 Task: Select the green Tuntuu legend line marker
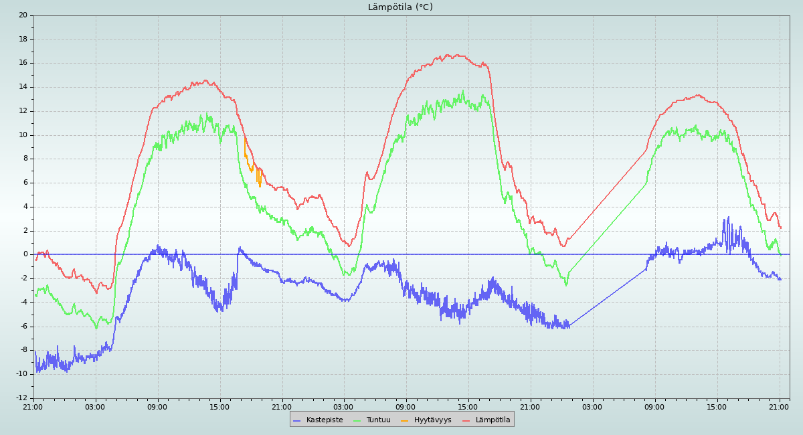(357, 420)
